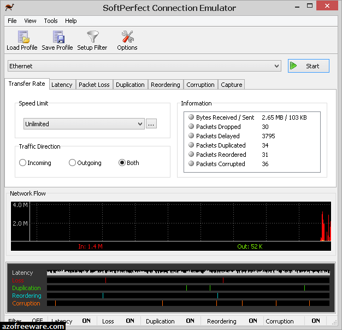Maximize the Connection Emulator window

tap(310, 5)
